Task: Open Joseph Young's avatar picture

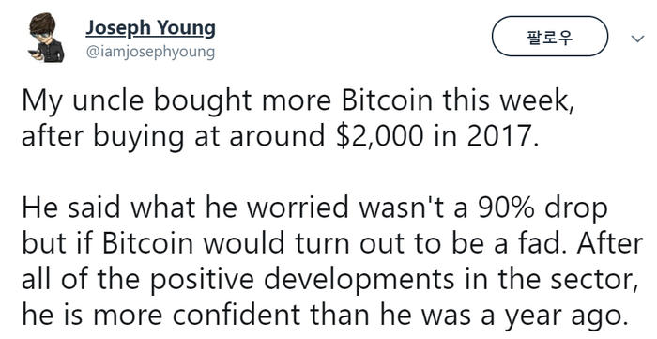Action: pos(46,38)
